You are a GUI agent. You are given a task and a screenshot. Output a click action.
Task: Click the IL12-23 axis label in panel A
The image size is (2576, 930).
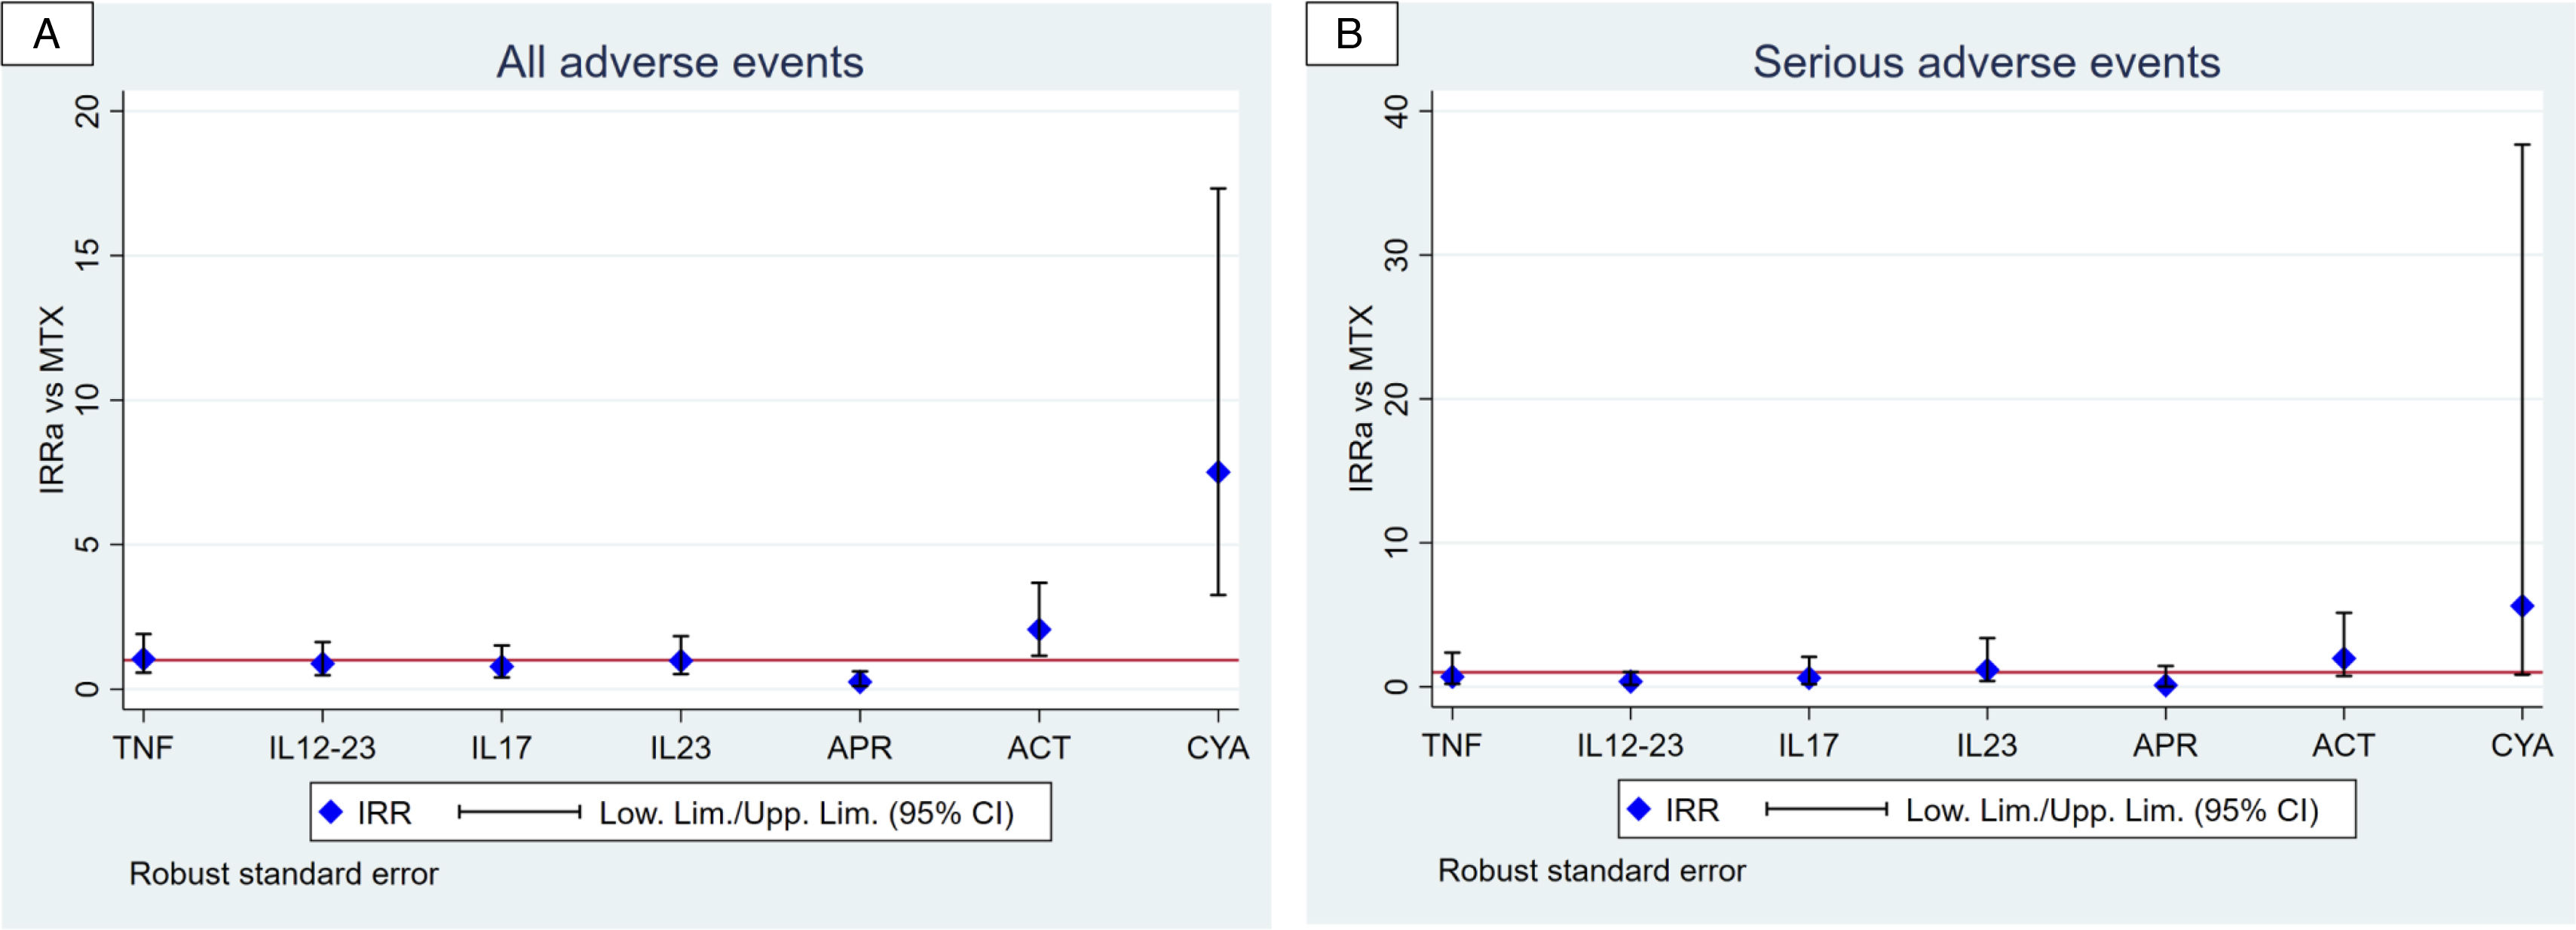tap(322, 747)
